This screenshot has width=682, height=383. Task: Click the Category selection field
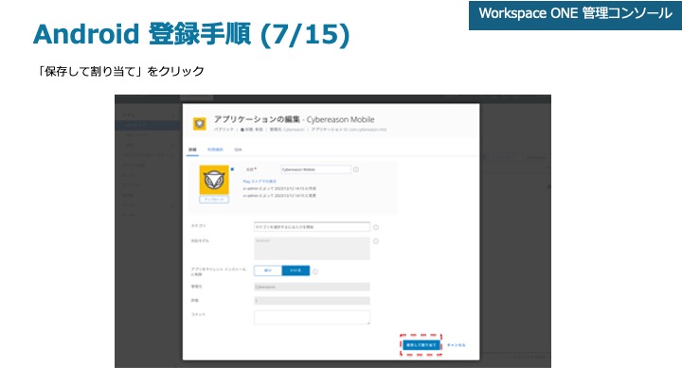point(312,227)
